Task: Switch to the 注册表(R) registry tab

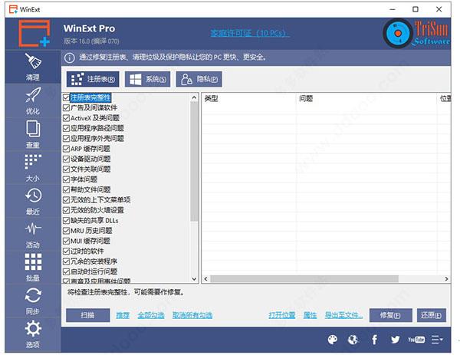Action: [x=93, y=79]
